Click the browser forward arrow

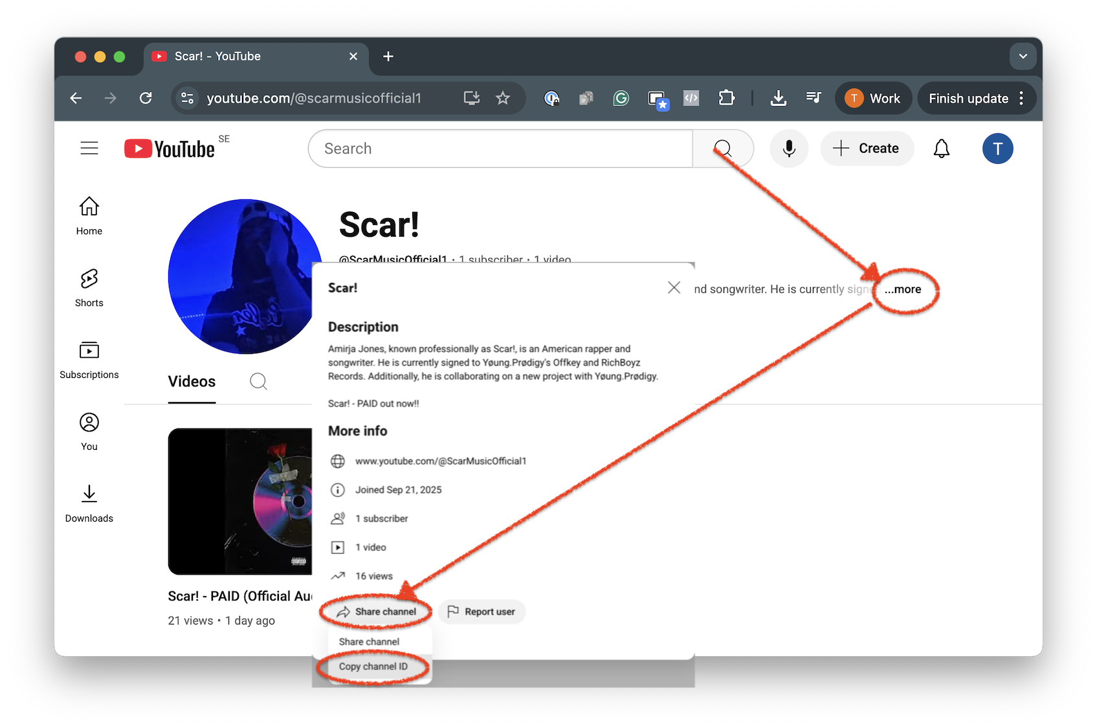click(x=111, y=98)
